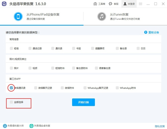Click the 通过设备扫描恢复 subtitle text
Screen dimensions: 167x129
(x=36, y=19)
